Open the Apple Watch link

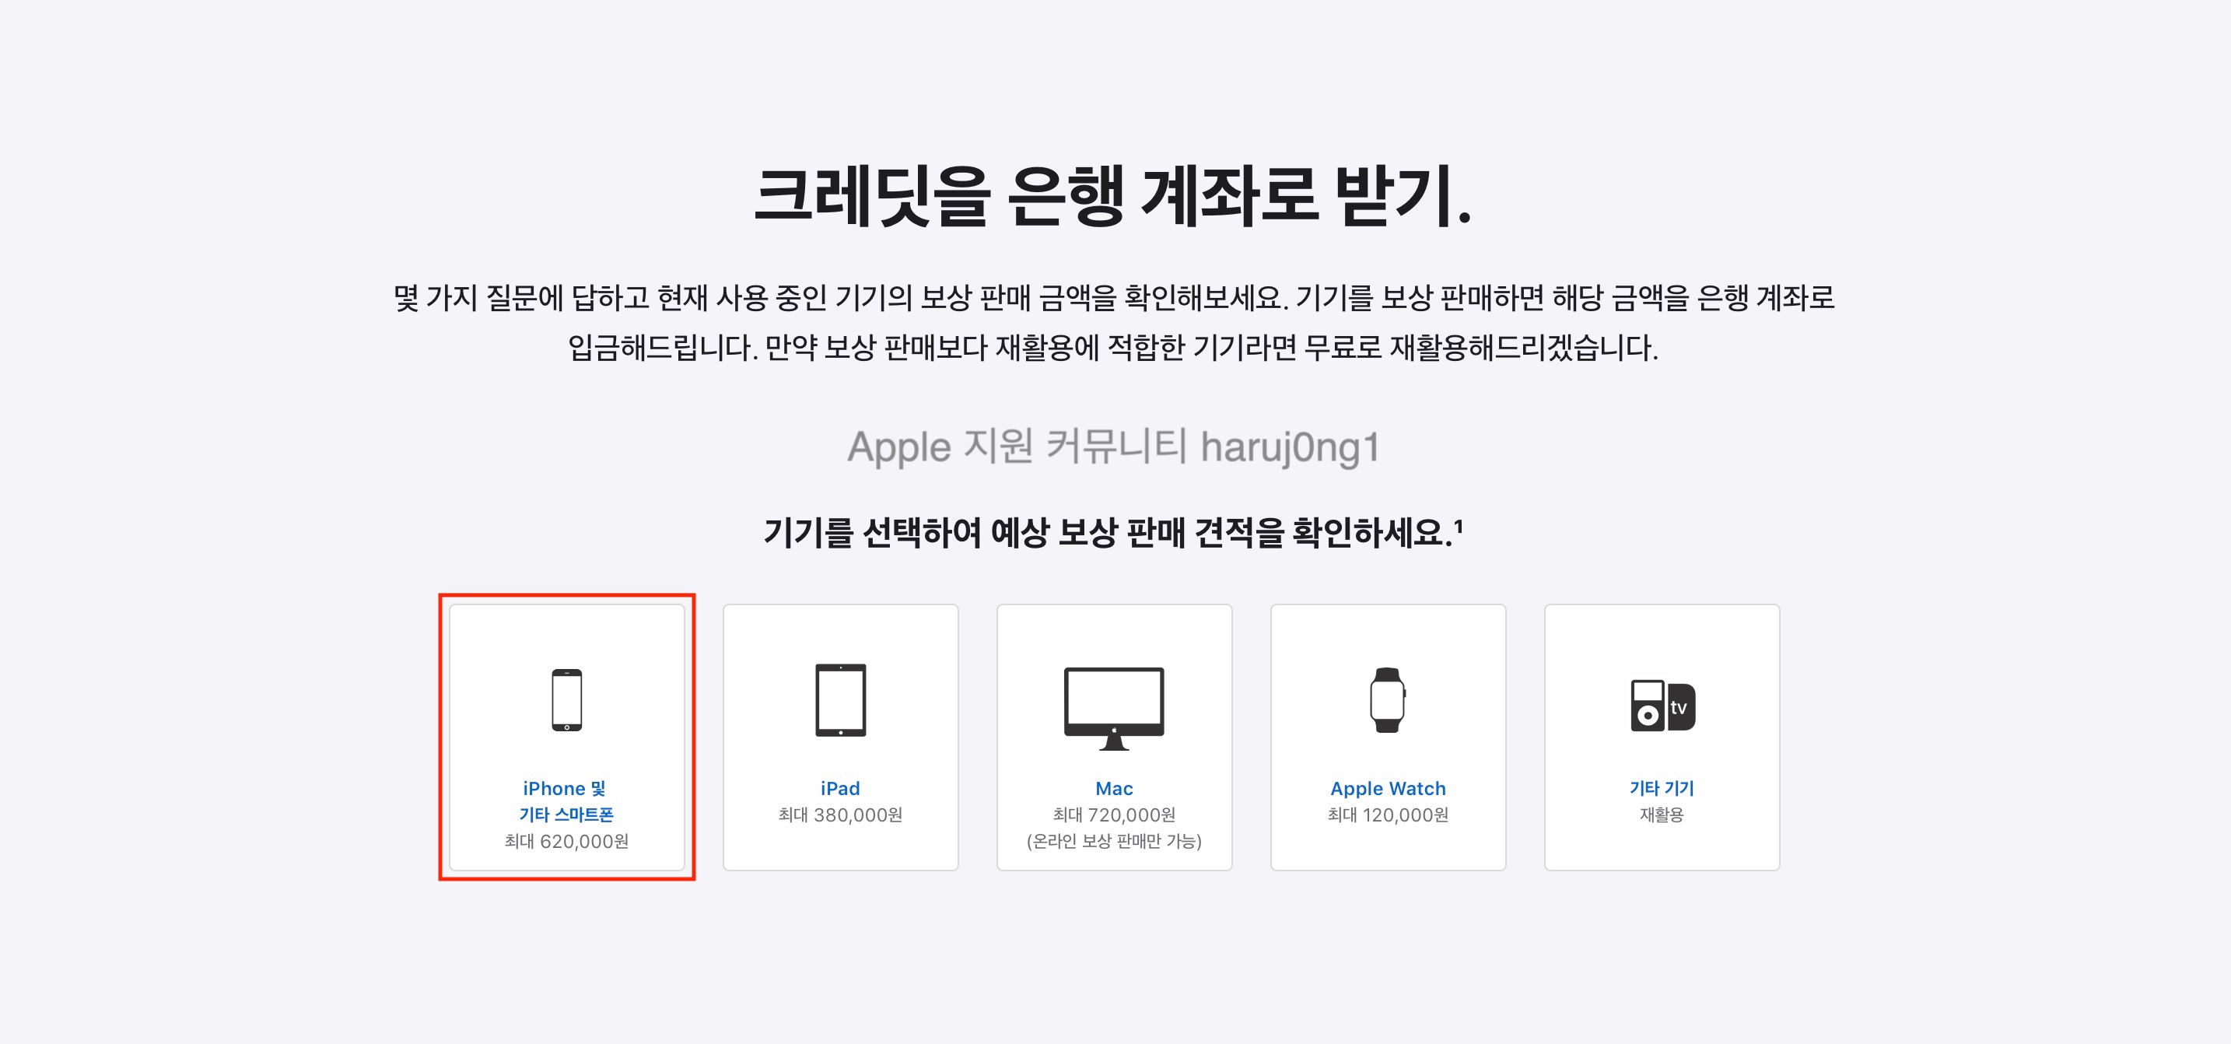[x=1388, y=788]
